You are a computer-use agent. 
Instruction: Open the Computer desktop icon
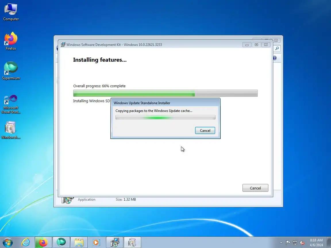pos(11,12)
